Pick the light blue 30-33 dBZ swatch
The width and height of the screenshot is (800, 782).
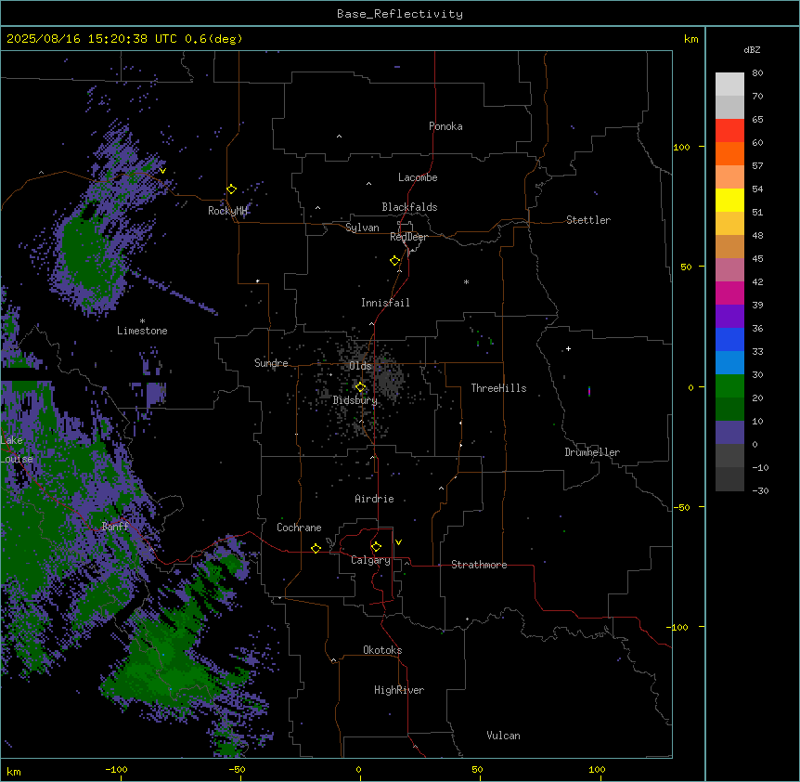[729, 362]
